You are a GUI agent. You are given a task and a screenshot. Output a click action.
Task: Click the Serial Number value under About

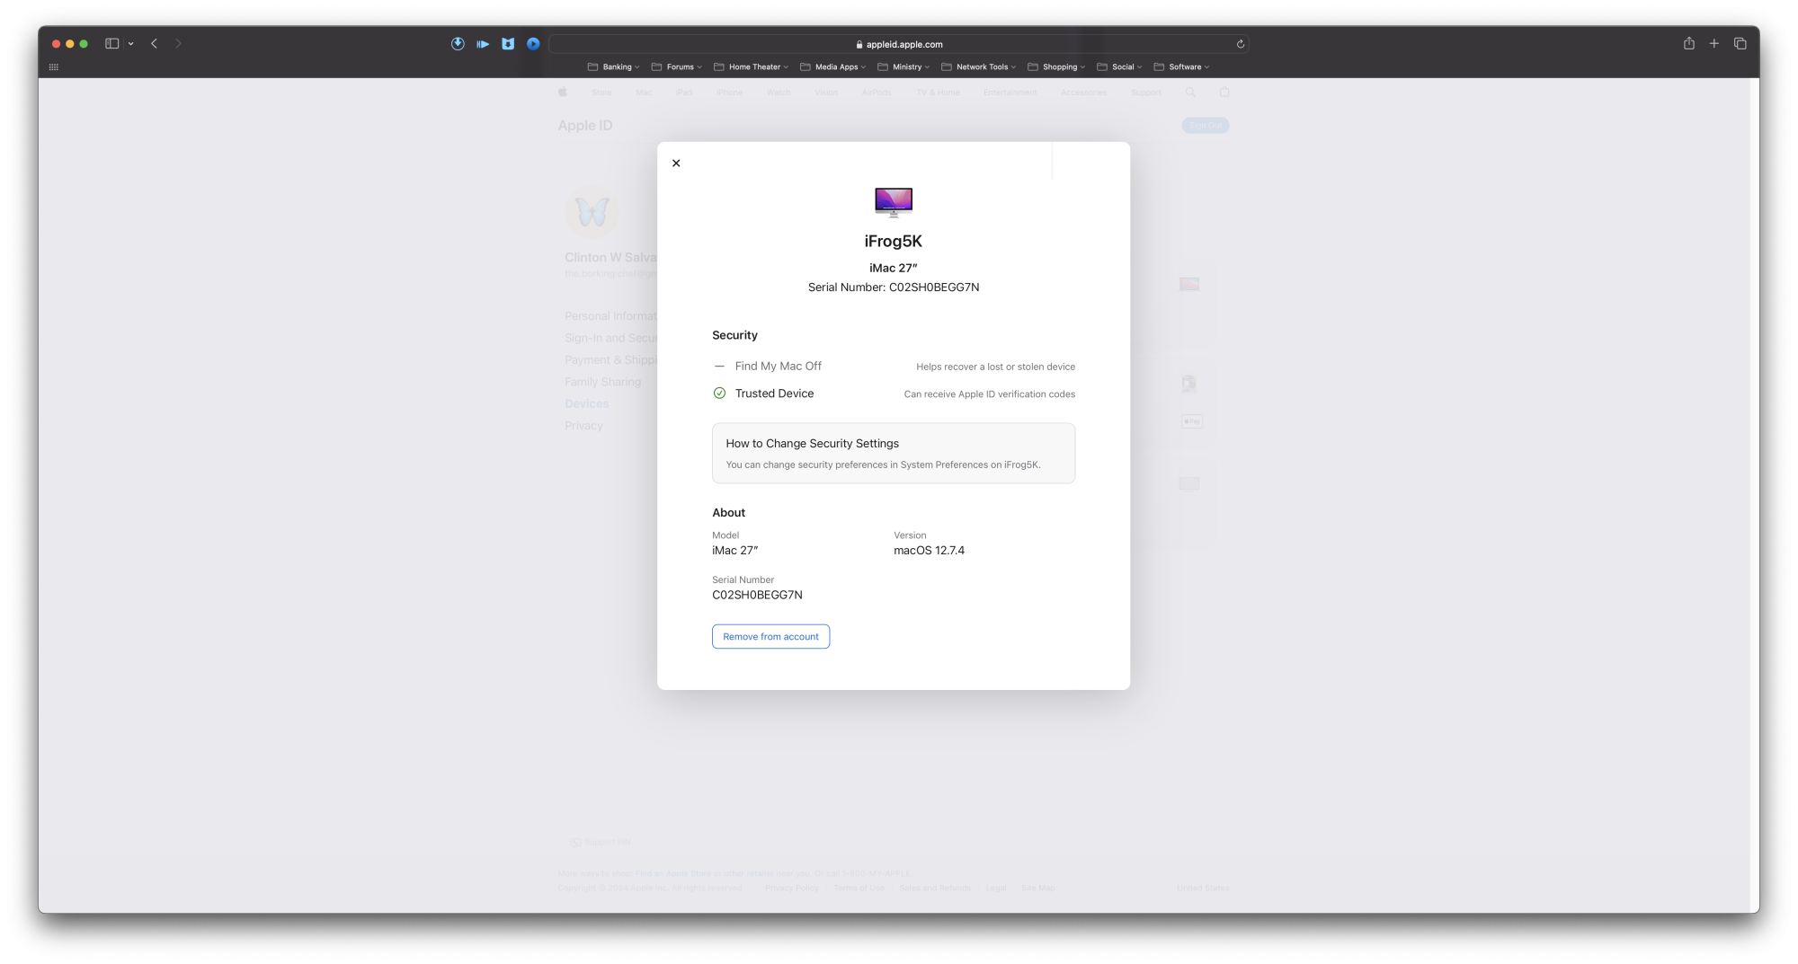tap(757, 595)
